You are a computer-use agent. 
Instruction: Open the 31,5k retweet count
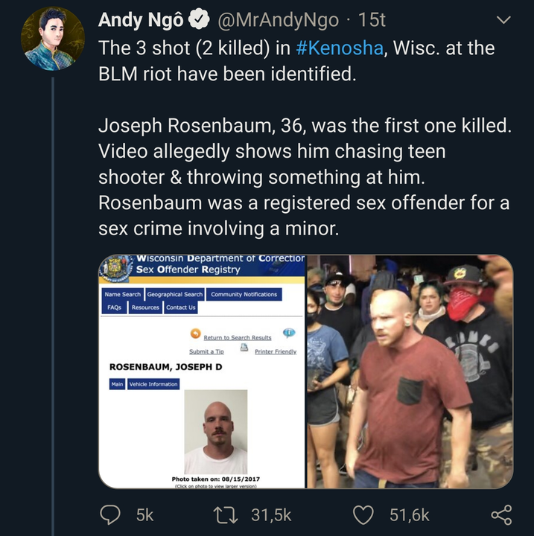pos(271,515)
